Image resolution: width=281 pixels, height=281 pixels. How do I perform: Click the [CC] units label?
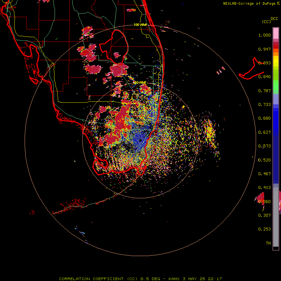[x=266, y=22]
